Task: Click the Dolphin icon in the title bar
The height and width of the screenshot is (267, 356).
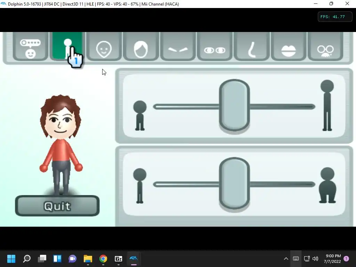Action: (3, 4)
